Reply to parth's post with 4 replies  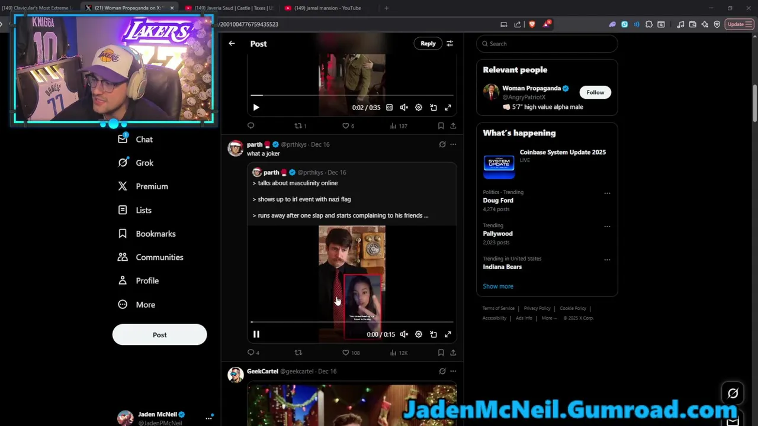pos(253,353)
